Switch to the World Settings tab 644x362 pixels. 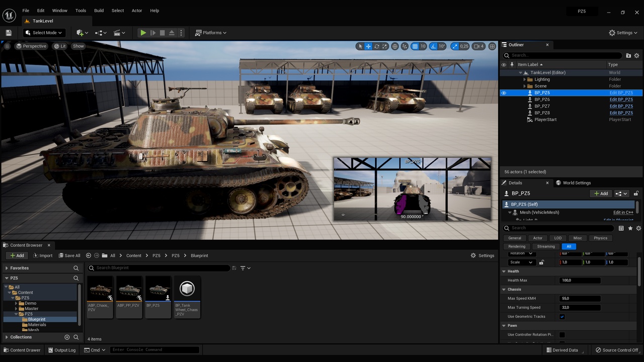[574, 183]
